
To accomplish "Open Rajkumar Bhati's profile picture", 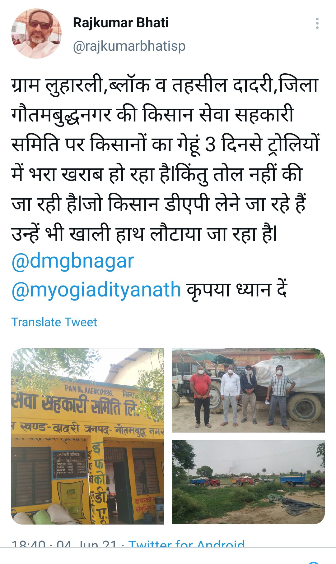I will point(36,33).
